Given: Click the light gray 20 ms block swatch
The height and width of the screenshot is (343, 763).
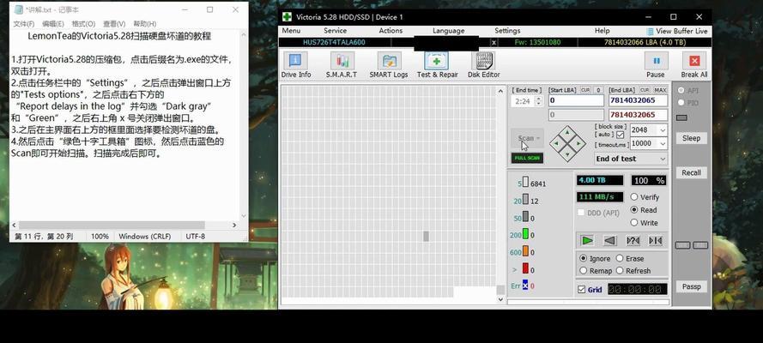Looking at the screenshot, I should (525, 199).
